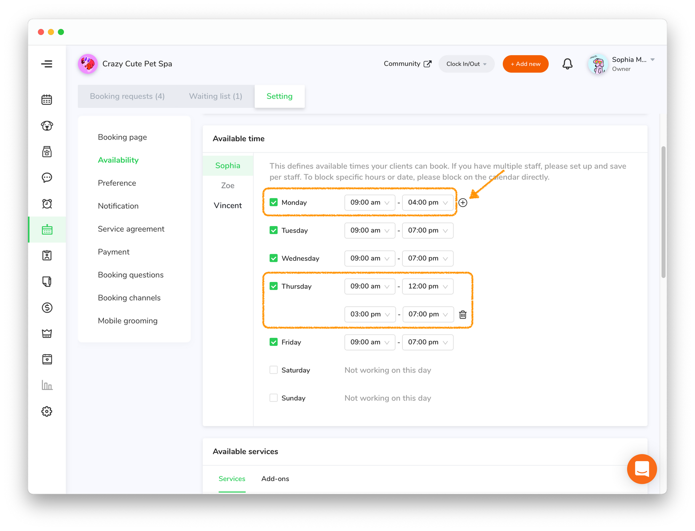Click Sophia's profile avatar

pyautogui.click(x=598, y=64)
